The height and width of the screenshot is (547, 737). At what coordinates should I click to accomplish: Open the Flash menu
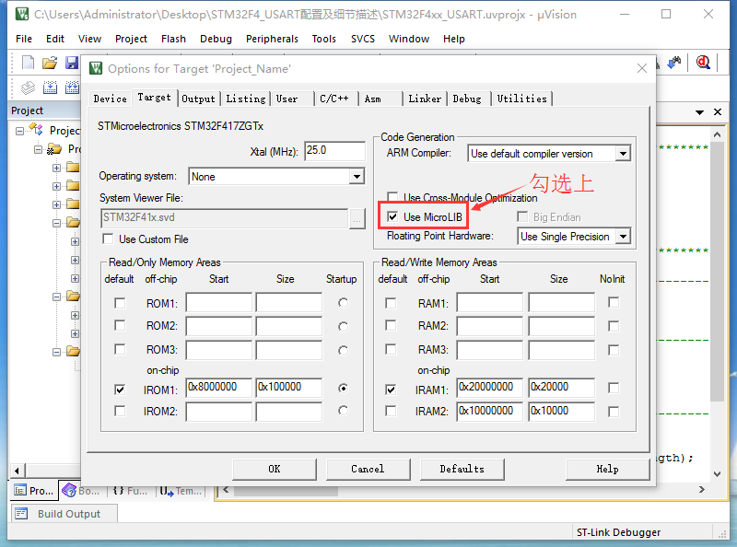click(173, 39)
